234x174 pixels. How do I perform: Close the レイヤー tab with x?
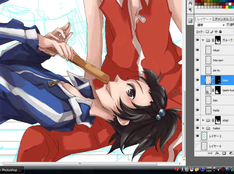tap(210, 19)
